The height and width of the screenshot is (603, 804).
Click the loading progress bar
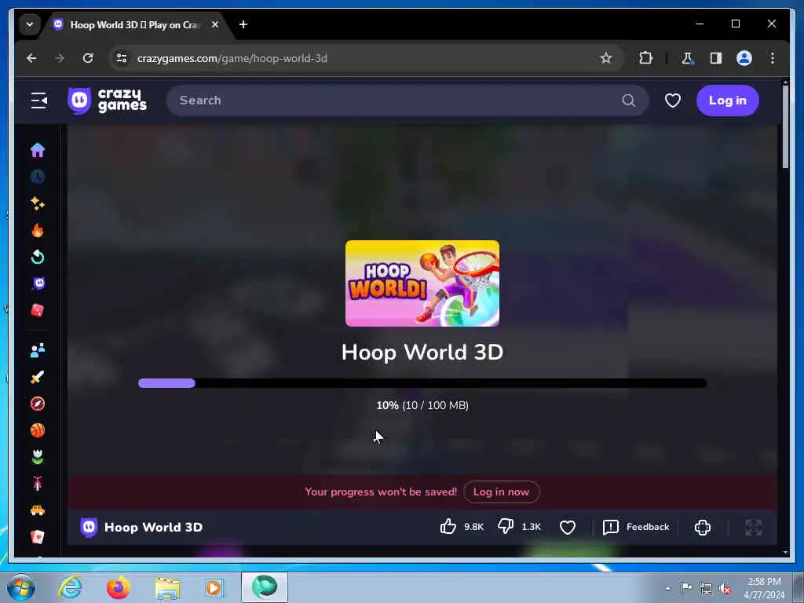422,383
